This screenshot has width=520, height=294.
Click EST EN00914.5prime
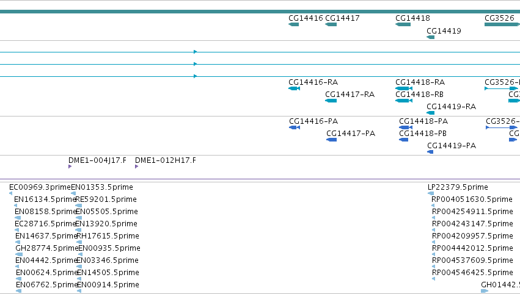108,285
